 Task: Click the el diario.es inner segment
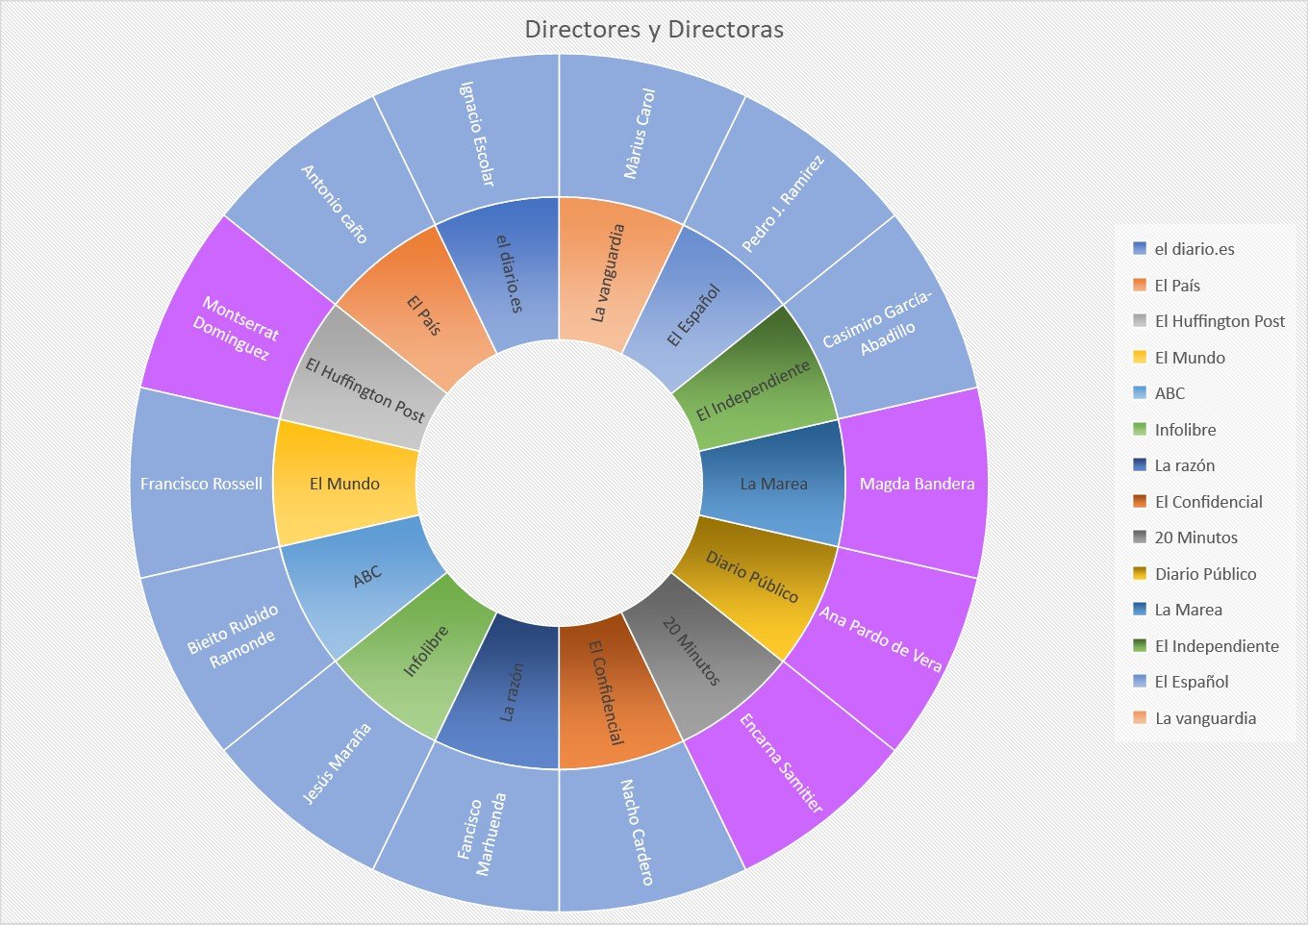pos(510,272)
